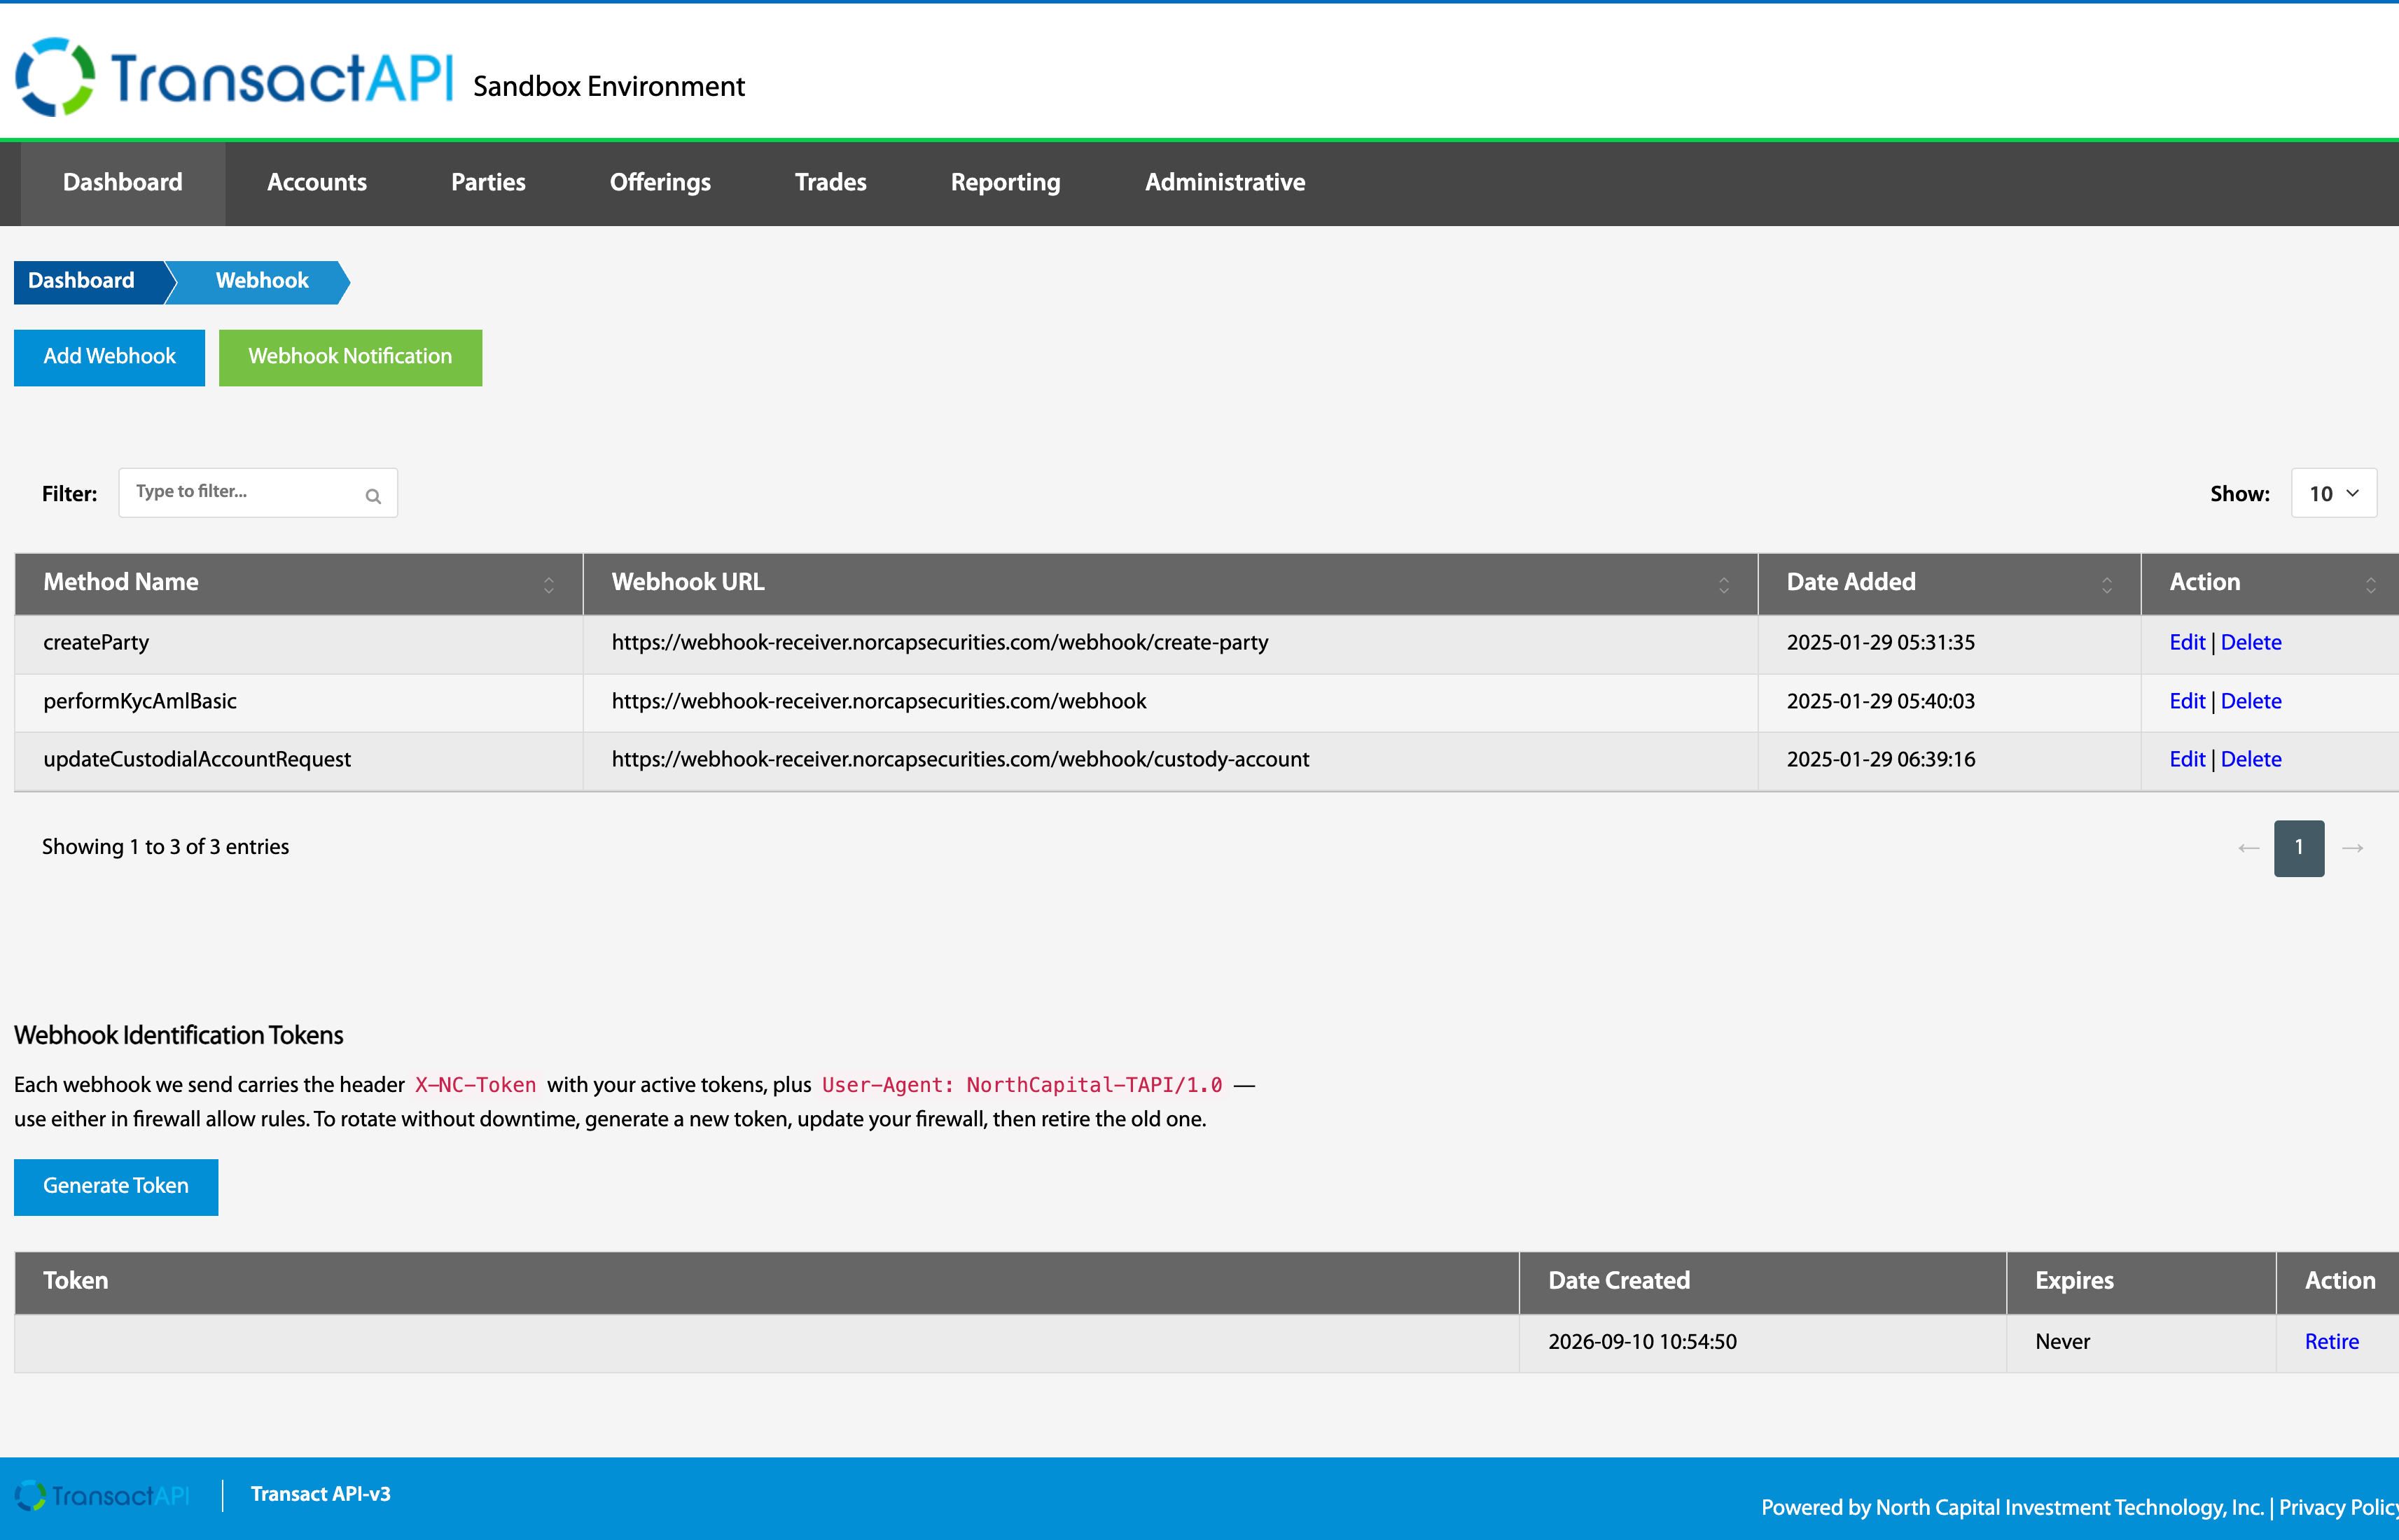Go to next page arrow
The image size is (2399, 1540).
(2353, 848)
